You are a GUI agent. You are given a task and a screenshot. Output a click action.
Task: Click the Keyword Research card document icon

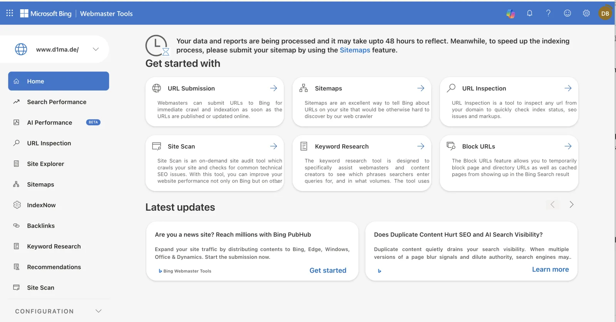coord(304,146)
